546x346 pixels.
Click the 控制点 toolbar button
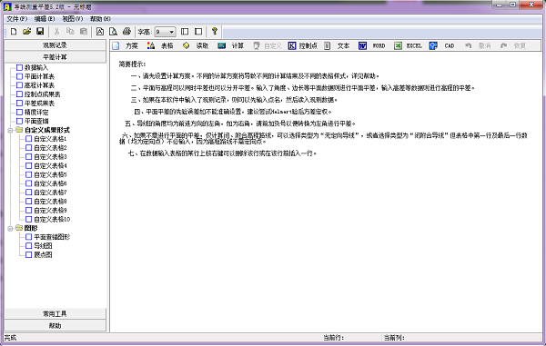tap(303, 45)
